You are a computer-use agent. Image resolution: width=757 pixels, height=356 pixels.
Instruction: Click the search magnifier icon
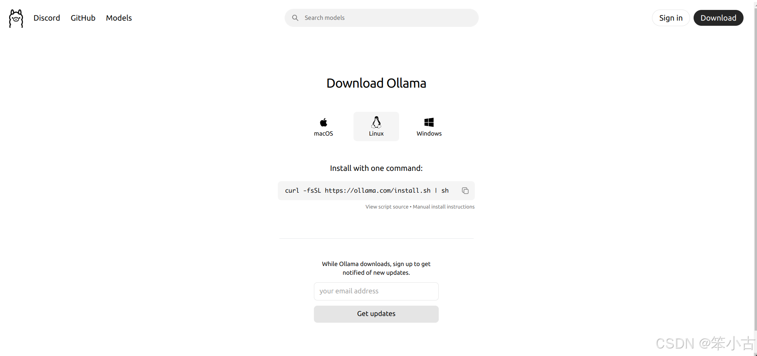[x=295, y=18]
